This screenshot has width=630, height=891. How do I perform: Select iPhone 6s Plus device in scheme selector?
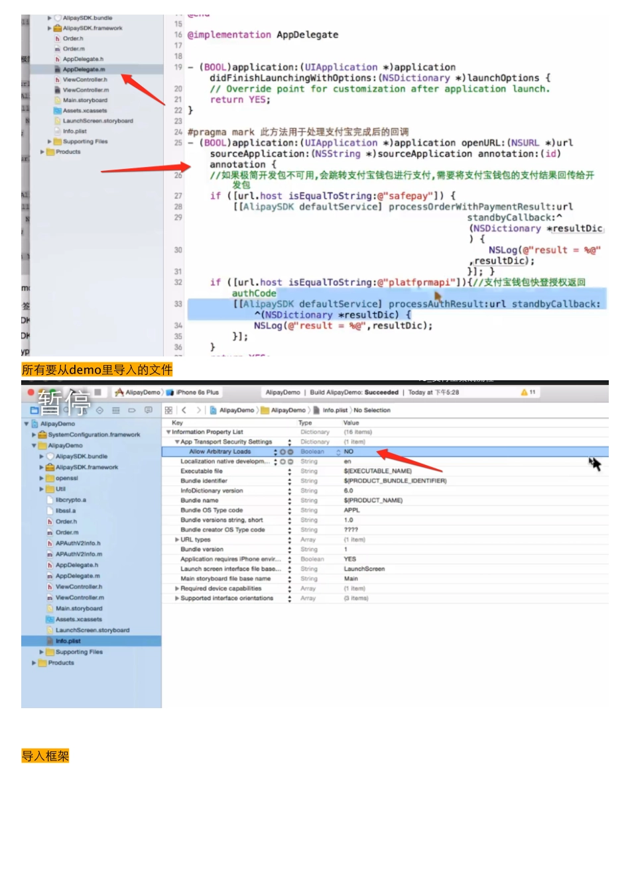click(196, 392)
